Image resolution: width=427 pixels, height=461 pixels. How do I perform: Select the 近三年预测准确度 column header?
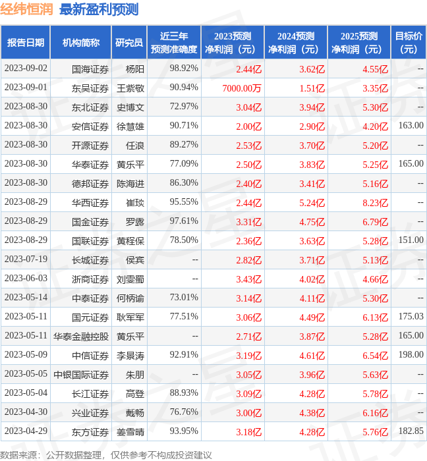[174, 42]
